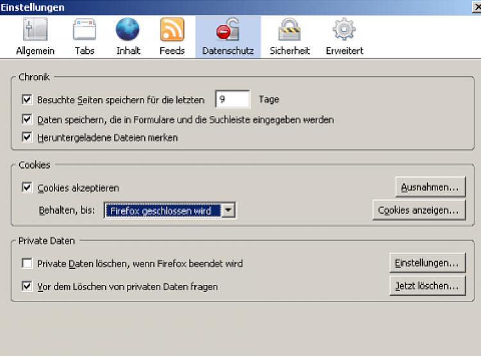
Task: Uncheck the 'Cookies akzeptieren' checkbox
Action: (27, 188)
